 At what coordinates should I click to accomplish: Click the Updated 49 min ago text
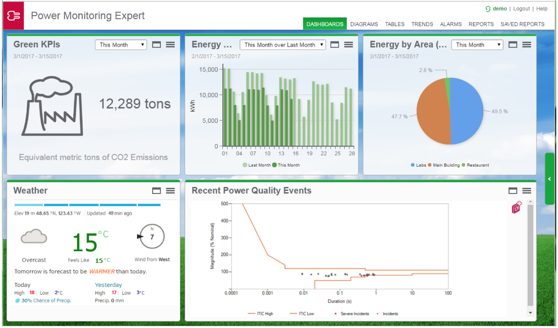coord(109,213)
